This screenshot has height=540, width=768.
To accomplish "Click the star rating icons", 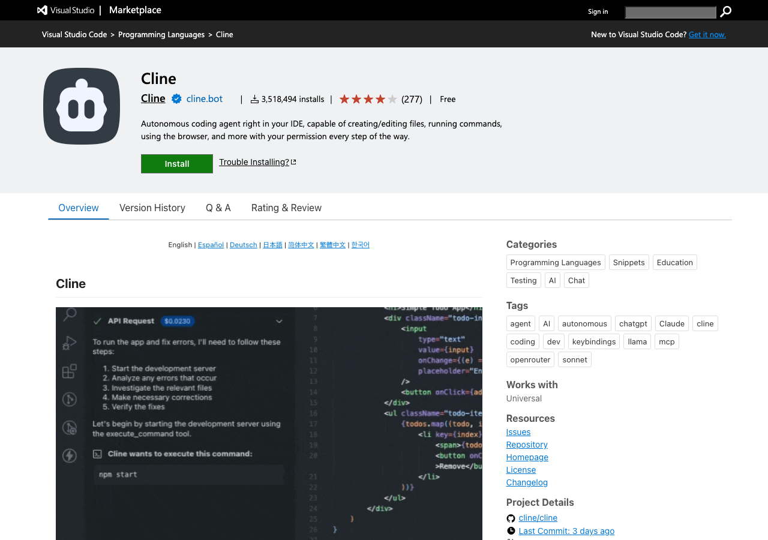I will point(368,99).
